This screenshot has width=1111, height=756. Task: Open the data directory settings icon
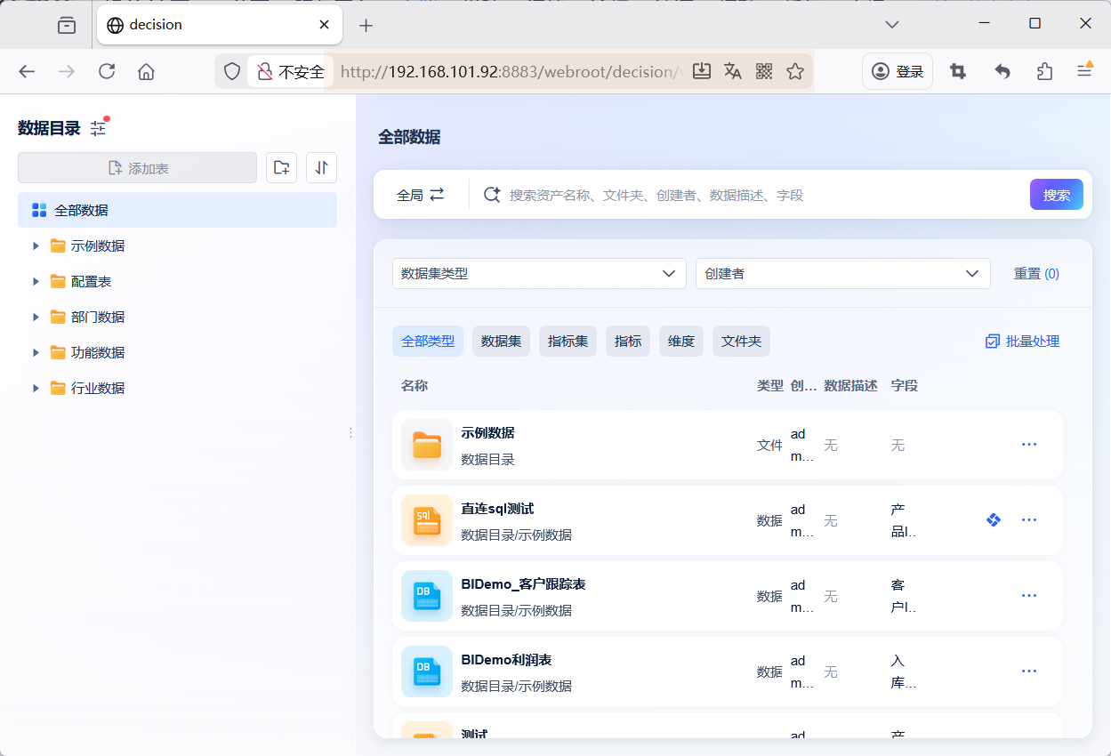coord(98,128)
